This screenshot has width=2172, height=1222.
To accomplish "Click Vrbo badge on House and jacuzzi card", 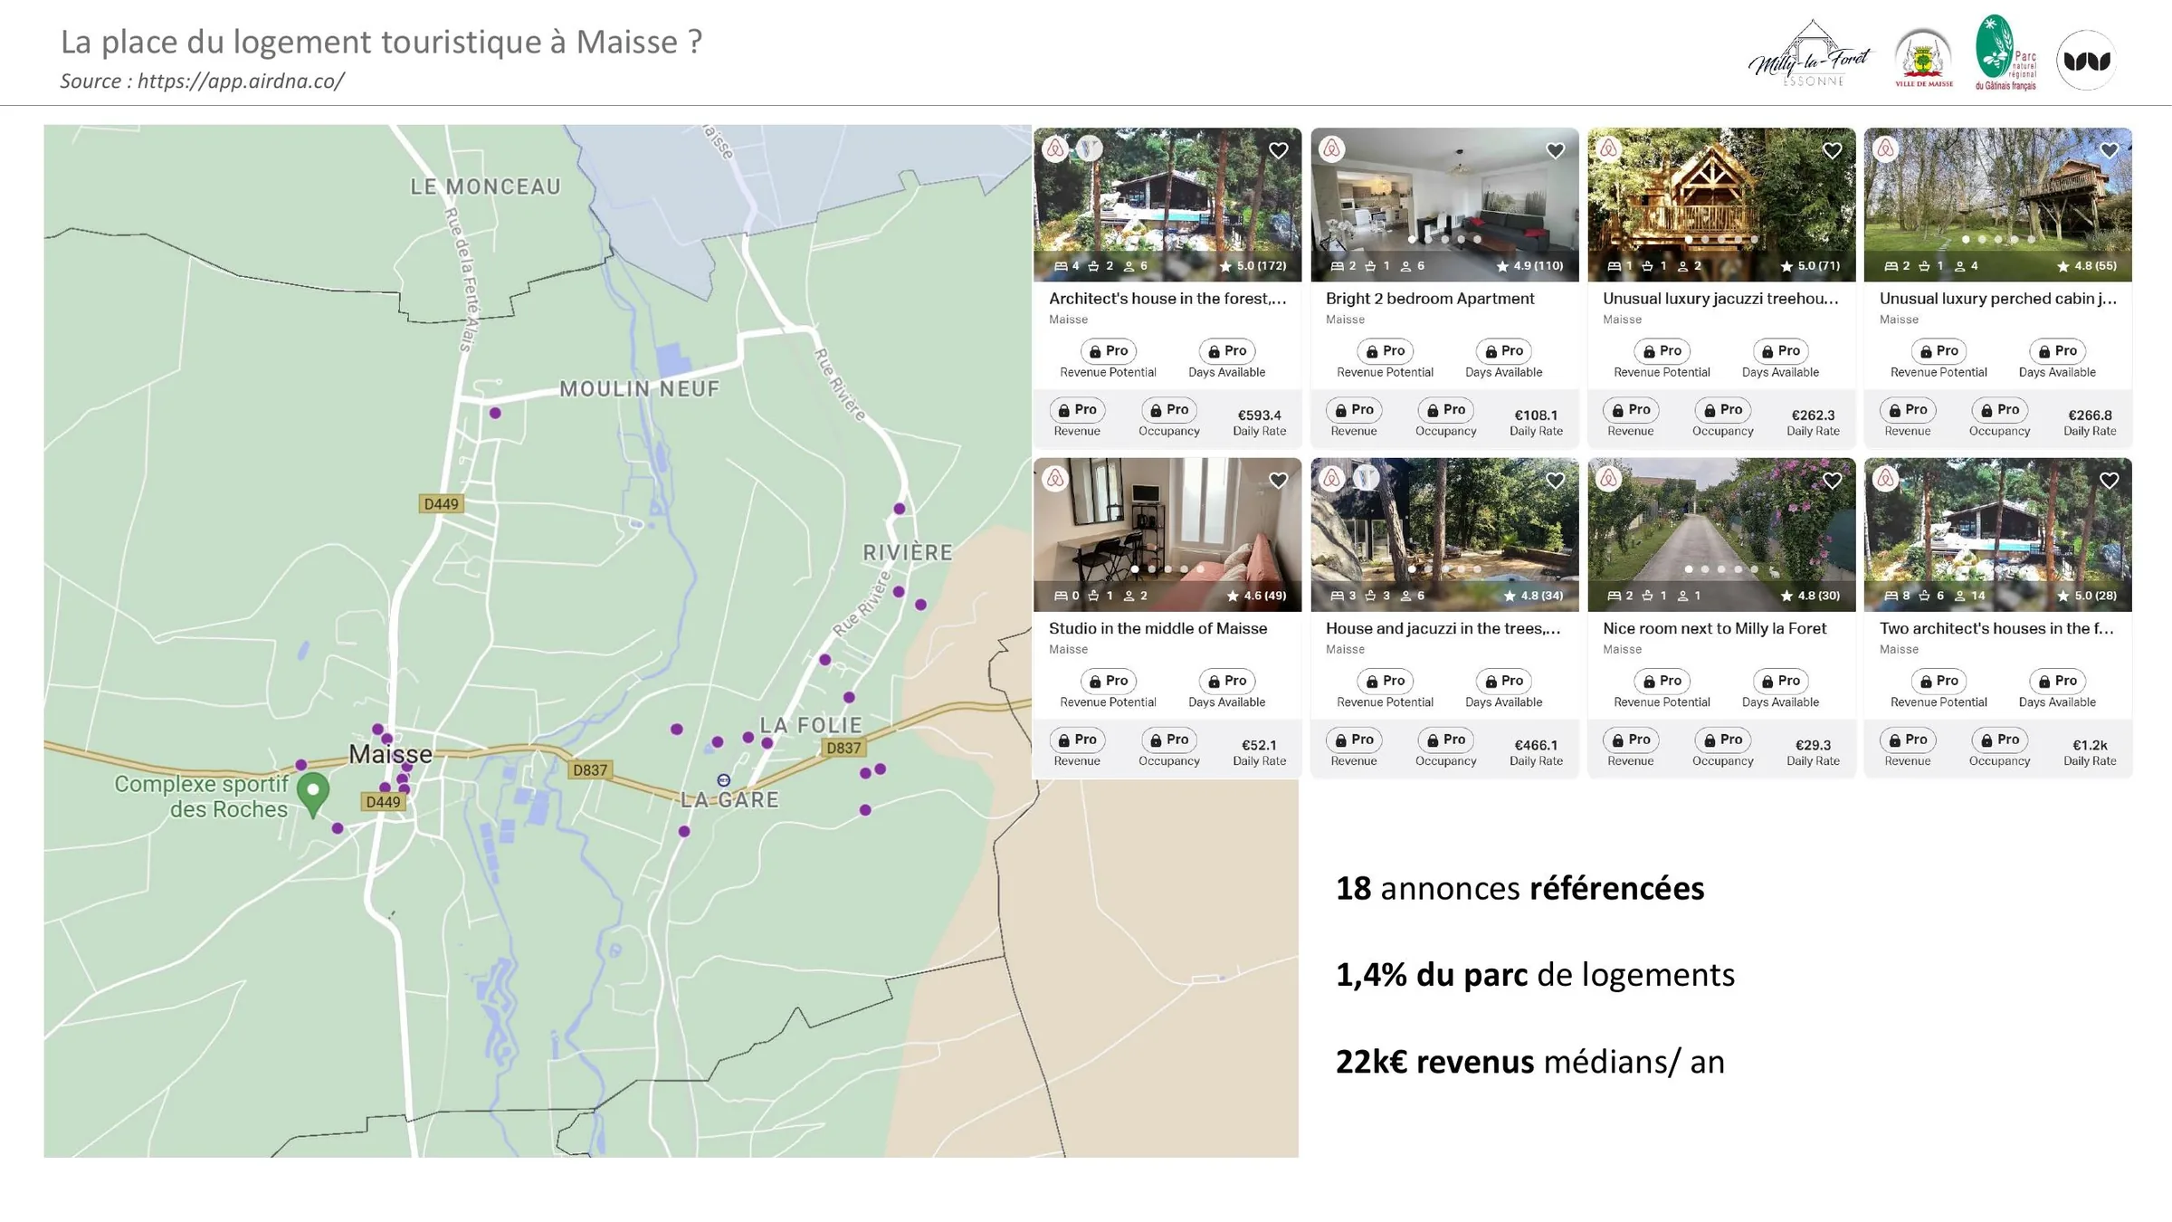I will pos(1366,478).
